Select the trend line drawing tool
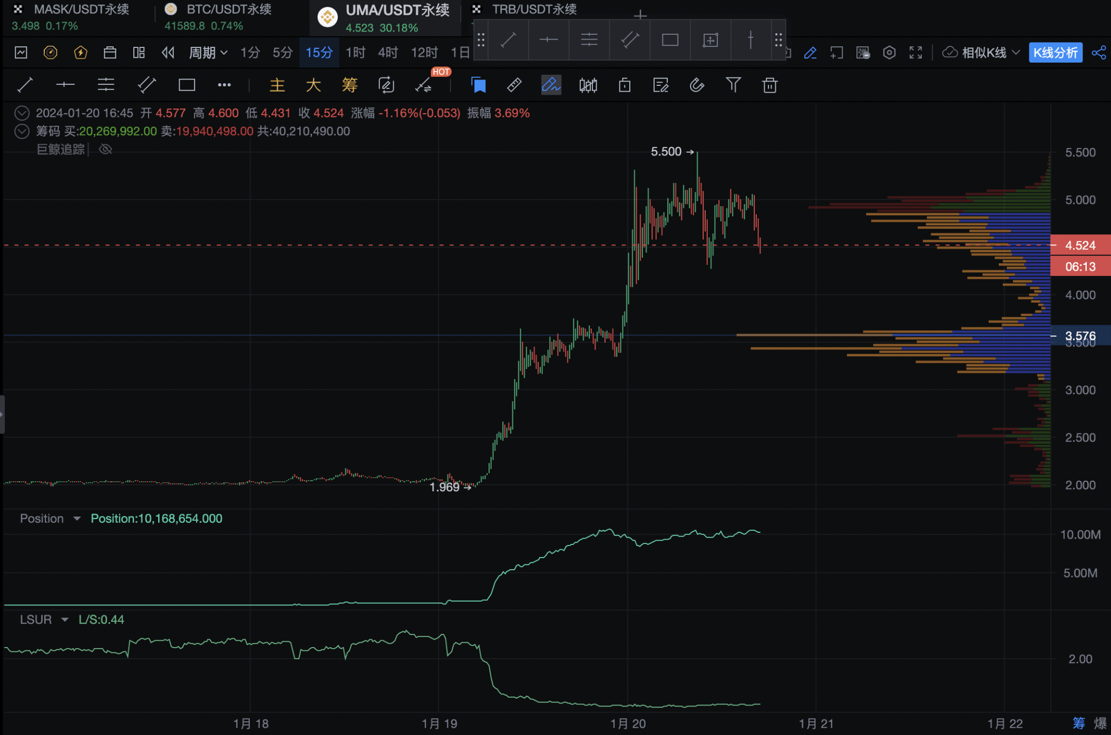Viewport: 1111px width, 735px height. coord(25,85)
